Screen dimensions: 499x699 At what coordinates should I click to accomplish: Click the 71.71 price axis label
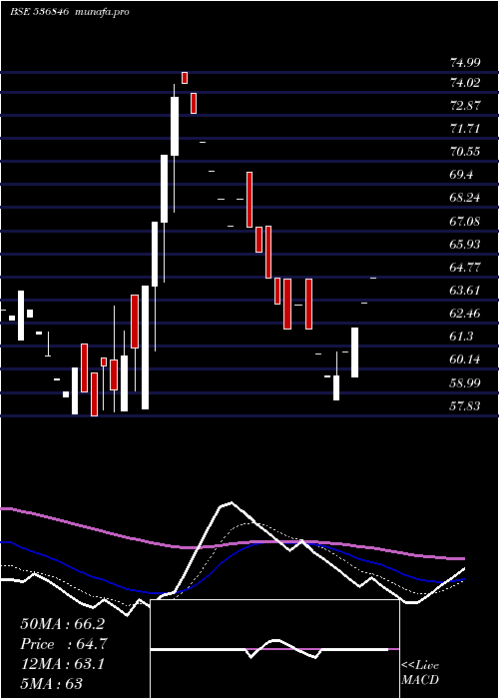tap(465, 129)
